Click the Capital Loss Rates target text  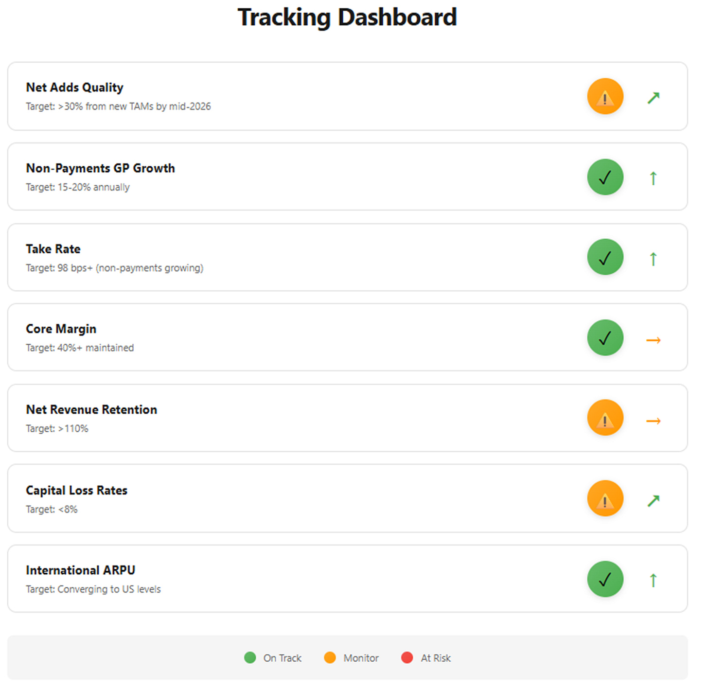[52, 510]
